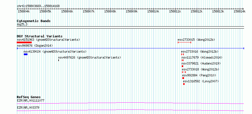252x114 pixels.
Task: Click the 158813k ruler tick
Action: pyautogui.click(x=218, y=11)
